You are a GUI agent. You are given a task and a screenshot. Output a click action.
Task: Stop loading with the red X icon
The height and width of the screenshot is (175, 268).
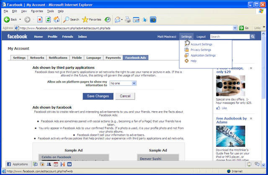coord(40,20)
